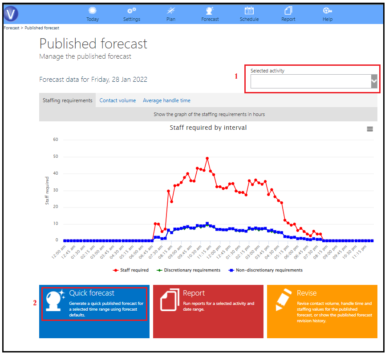Image resolution: width=389 pixels, height=356 pixels.
Task: Open the Today sun icon
Action: [93, 11]
